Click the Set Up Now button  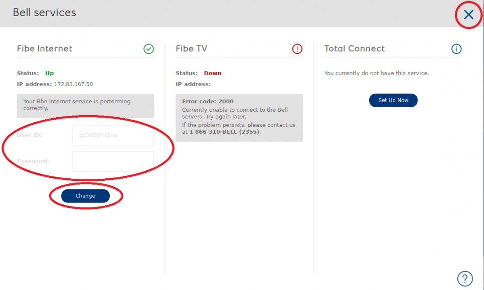tap(393, 100)
